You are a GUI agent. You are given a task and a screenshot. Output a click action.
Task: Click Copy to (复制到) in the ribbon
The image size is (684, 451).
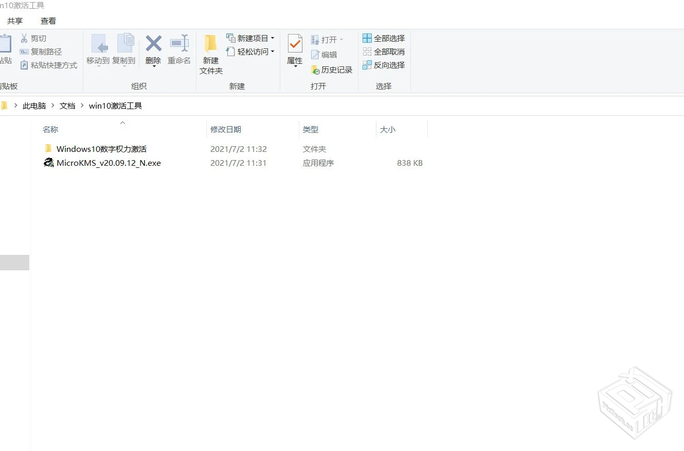(123, 50)
